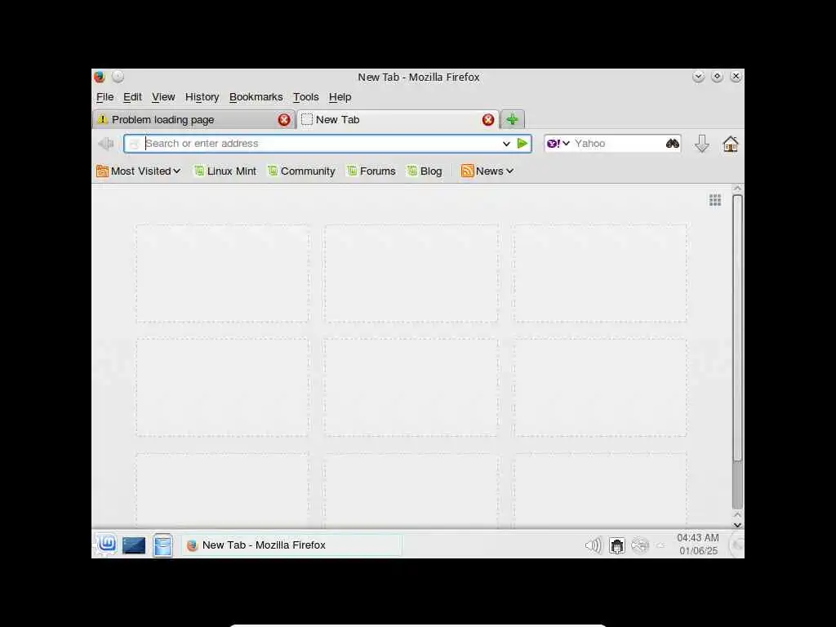
Task: Open the Help menu
Action: tap(340, 97)
